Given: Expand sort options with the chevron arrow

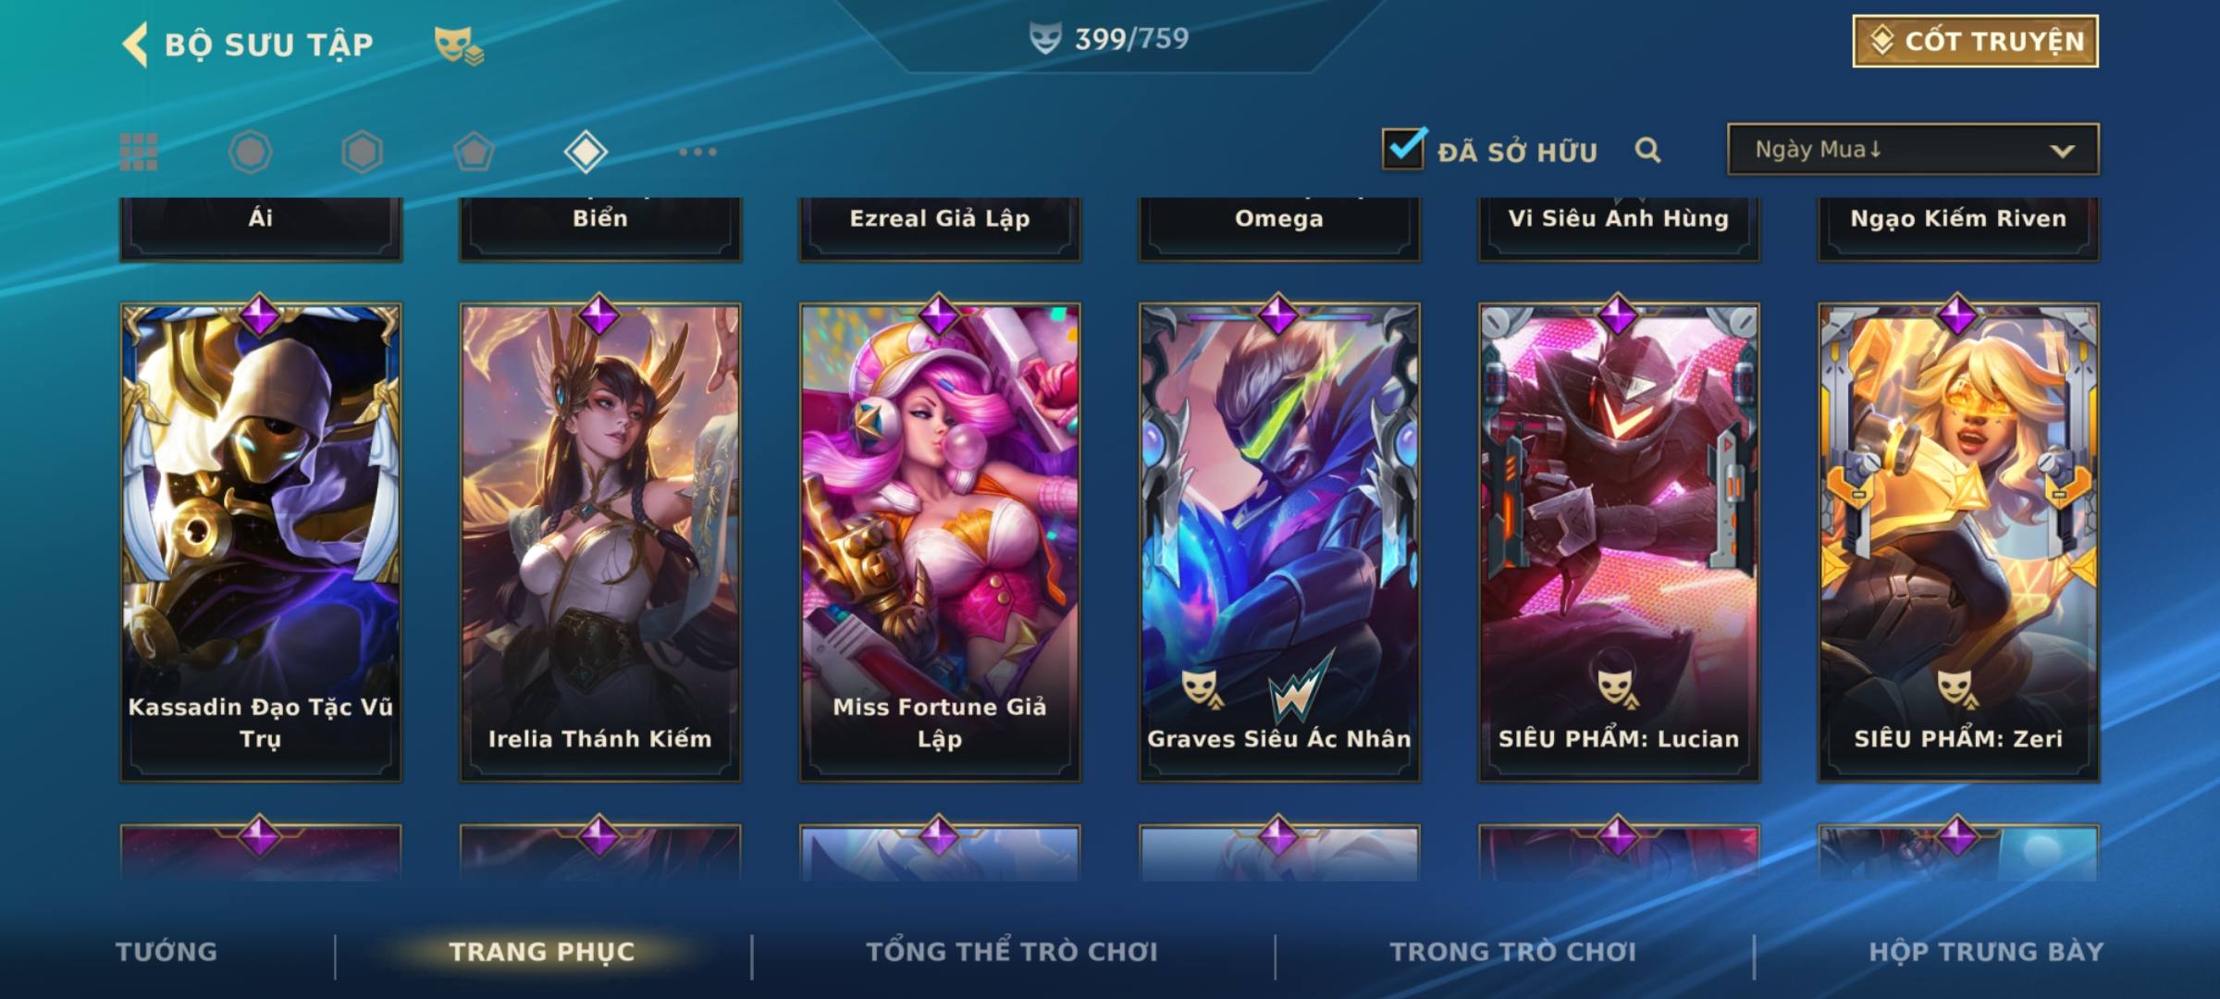Looking at the screenshot, I should [2062, 151].
